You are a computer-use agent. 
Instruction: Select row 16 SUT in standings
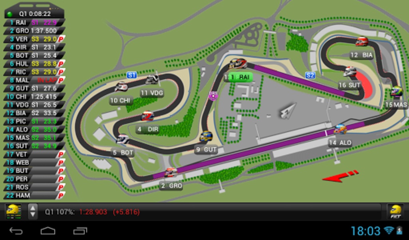[x=34, y=146]
